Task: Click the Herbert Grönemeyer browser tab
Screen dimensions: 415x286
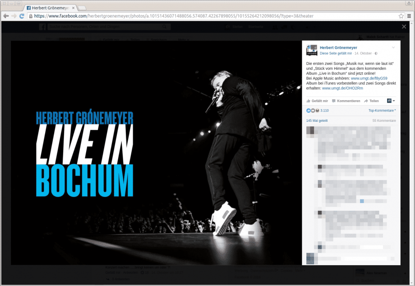Action: pos(51,8)
